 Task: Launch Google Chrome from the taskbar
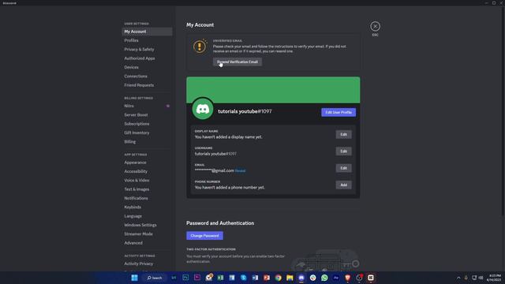pyautogui.click(x=279, y=278)
